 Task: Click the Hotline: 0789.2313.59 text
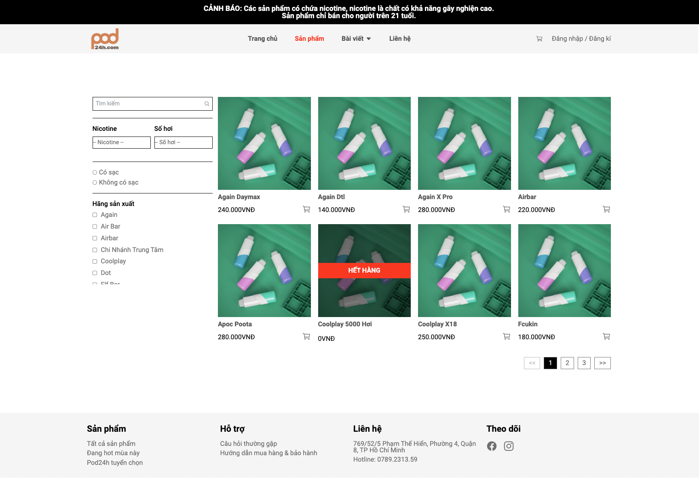(385, 460)
